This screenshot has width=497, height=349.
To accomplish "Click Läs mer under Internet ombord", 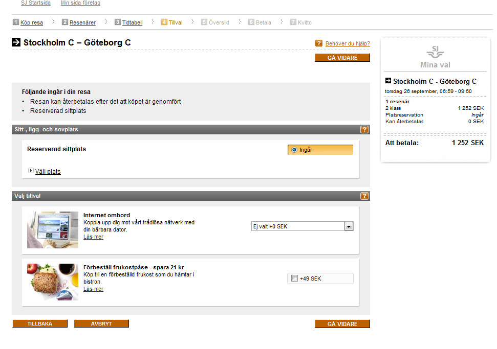I will tap(94, 237).
